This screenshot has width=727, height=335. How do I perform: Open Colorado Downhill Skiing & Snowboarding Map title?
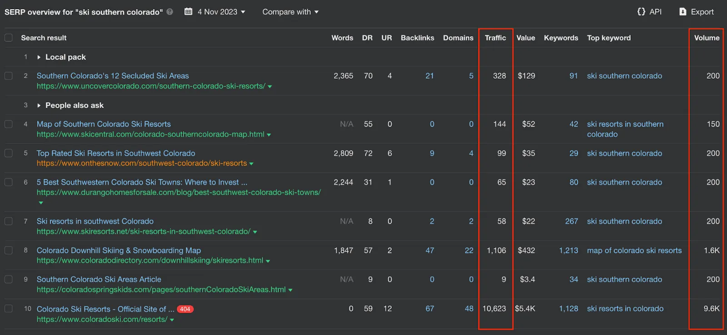pyautogui.click(x=119, y=250)
